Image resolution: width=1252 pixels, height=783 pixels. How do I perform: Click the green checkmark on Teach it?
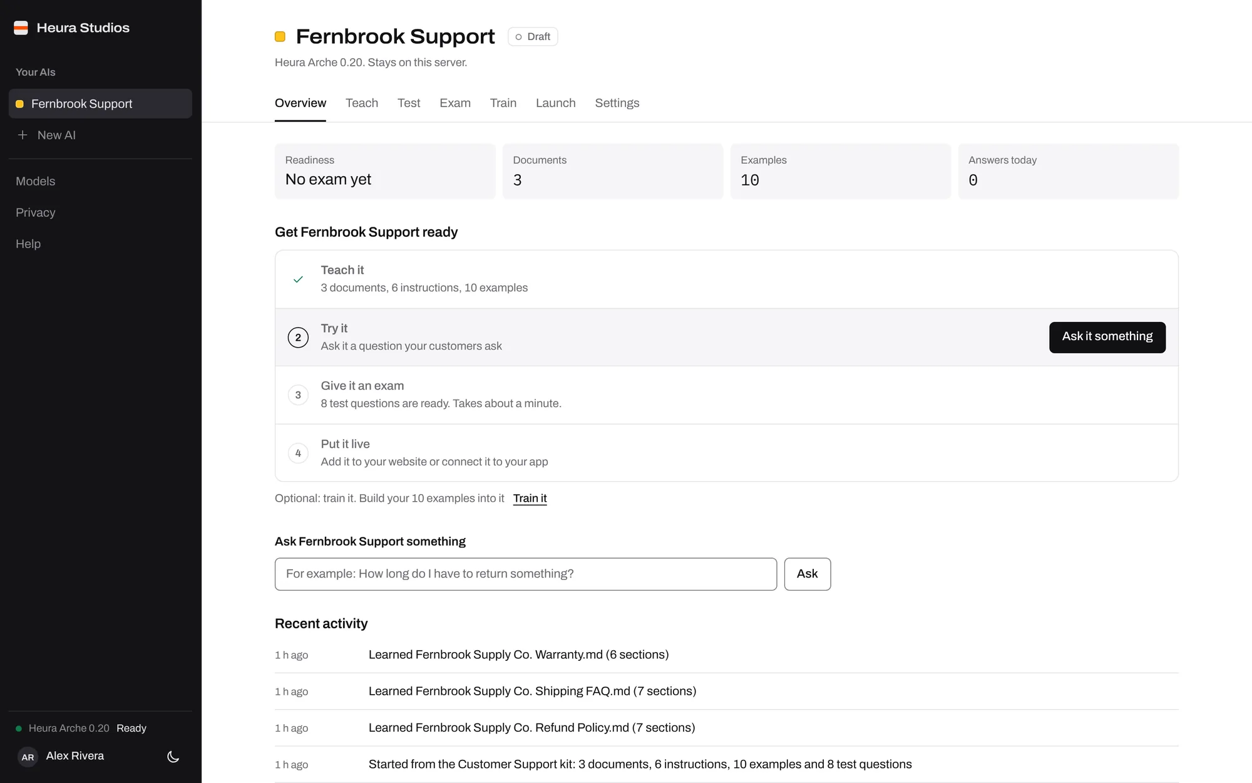pos(298,279)
